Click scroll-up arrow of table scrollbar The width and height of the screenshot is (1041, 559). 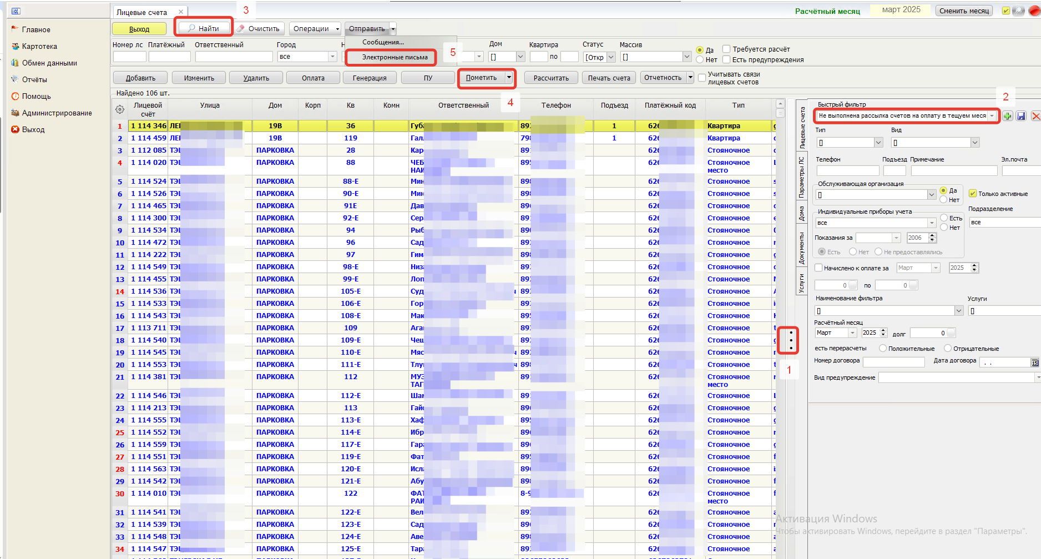click(780, 104)
